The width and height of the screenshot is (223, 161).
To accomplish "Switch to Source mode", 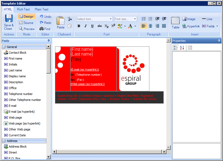I will pyautogui.click(x=26, y=23).
